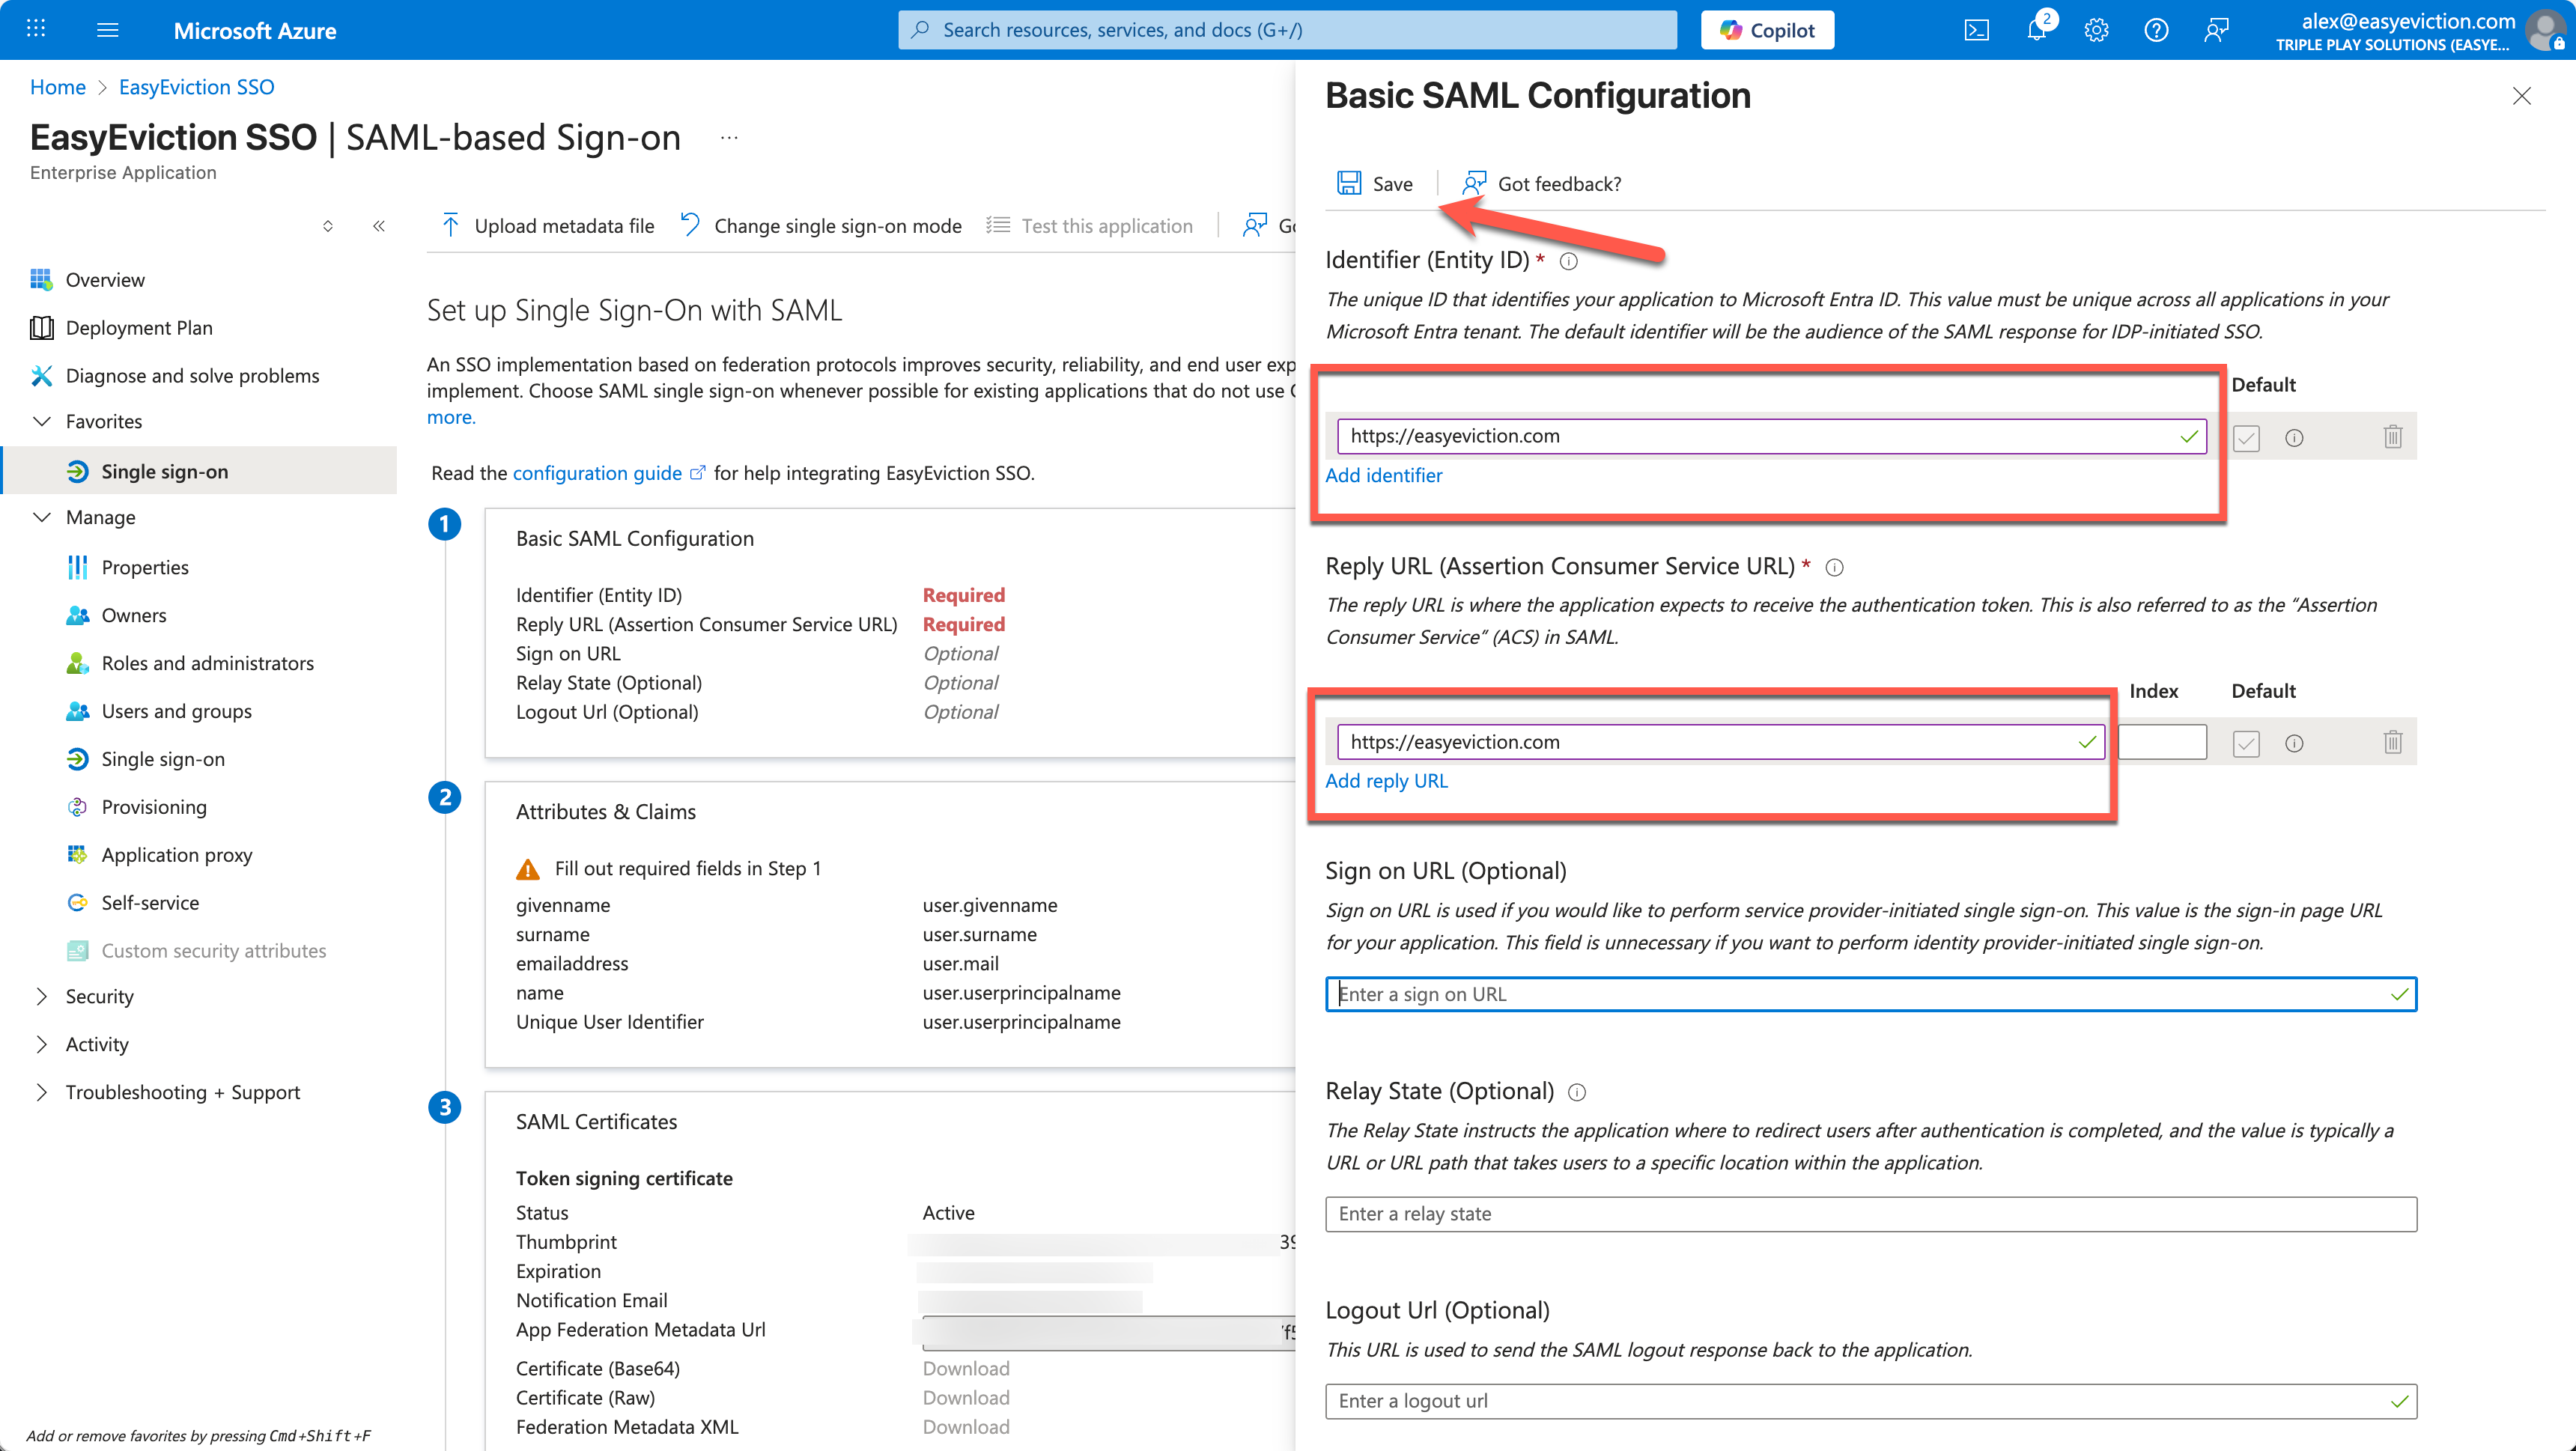The height and width of the screenshot is (1451, 2576).
Task: Toggle Default checkbox for the reply URL
Action: (2246, 743)
